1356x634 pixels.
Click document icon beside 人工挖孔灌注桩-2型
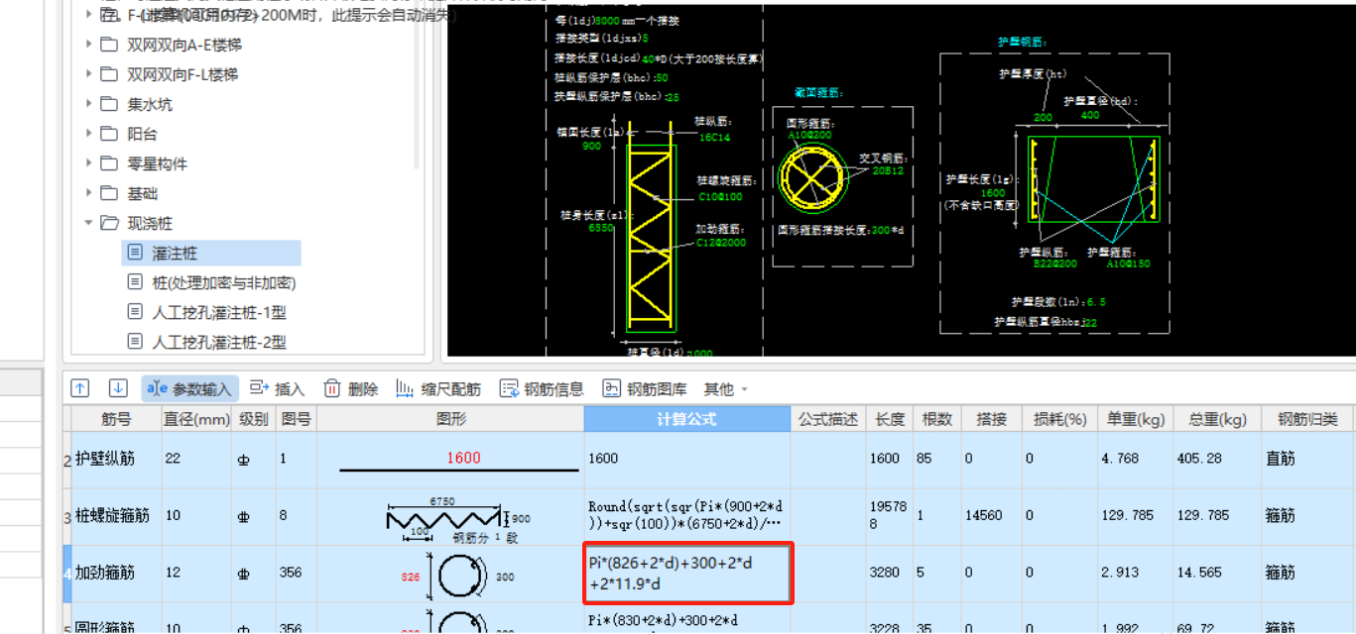[x=135, y=342]
